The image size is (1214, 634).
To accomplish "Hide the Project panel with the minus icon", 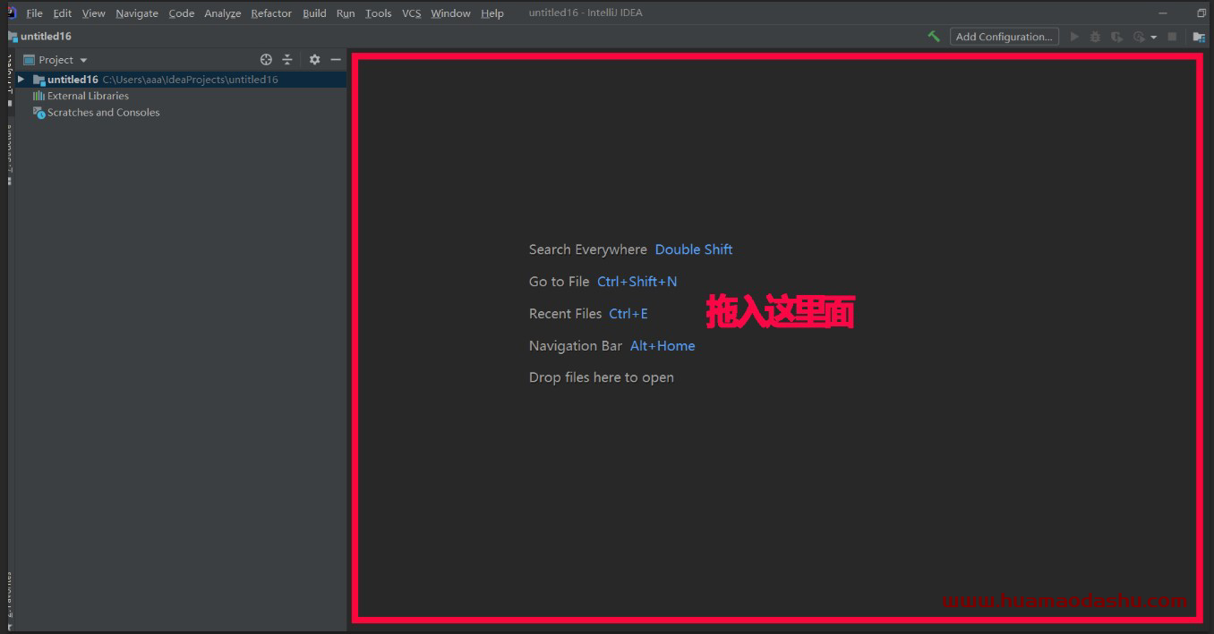I will [x=336, y=60].
